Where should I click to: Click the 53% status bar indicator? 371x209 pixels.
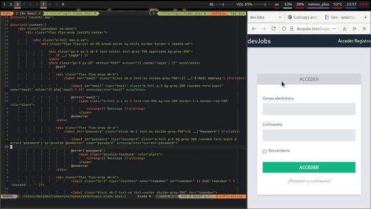tap(288, 4)
